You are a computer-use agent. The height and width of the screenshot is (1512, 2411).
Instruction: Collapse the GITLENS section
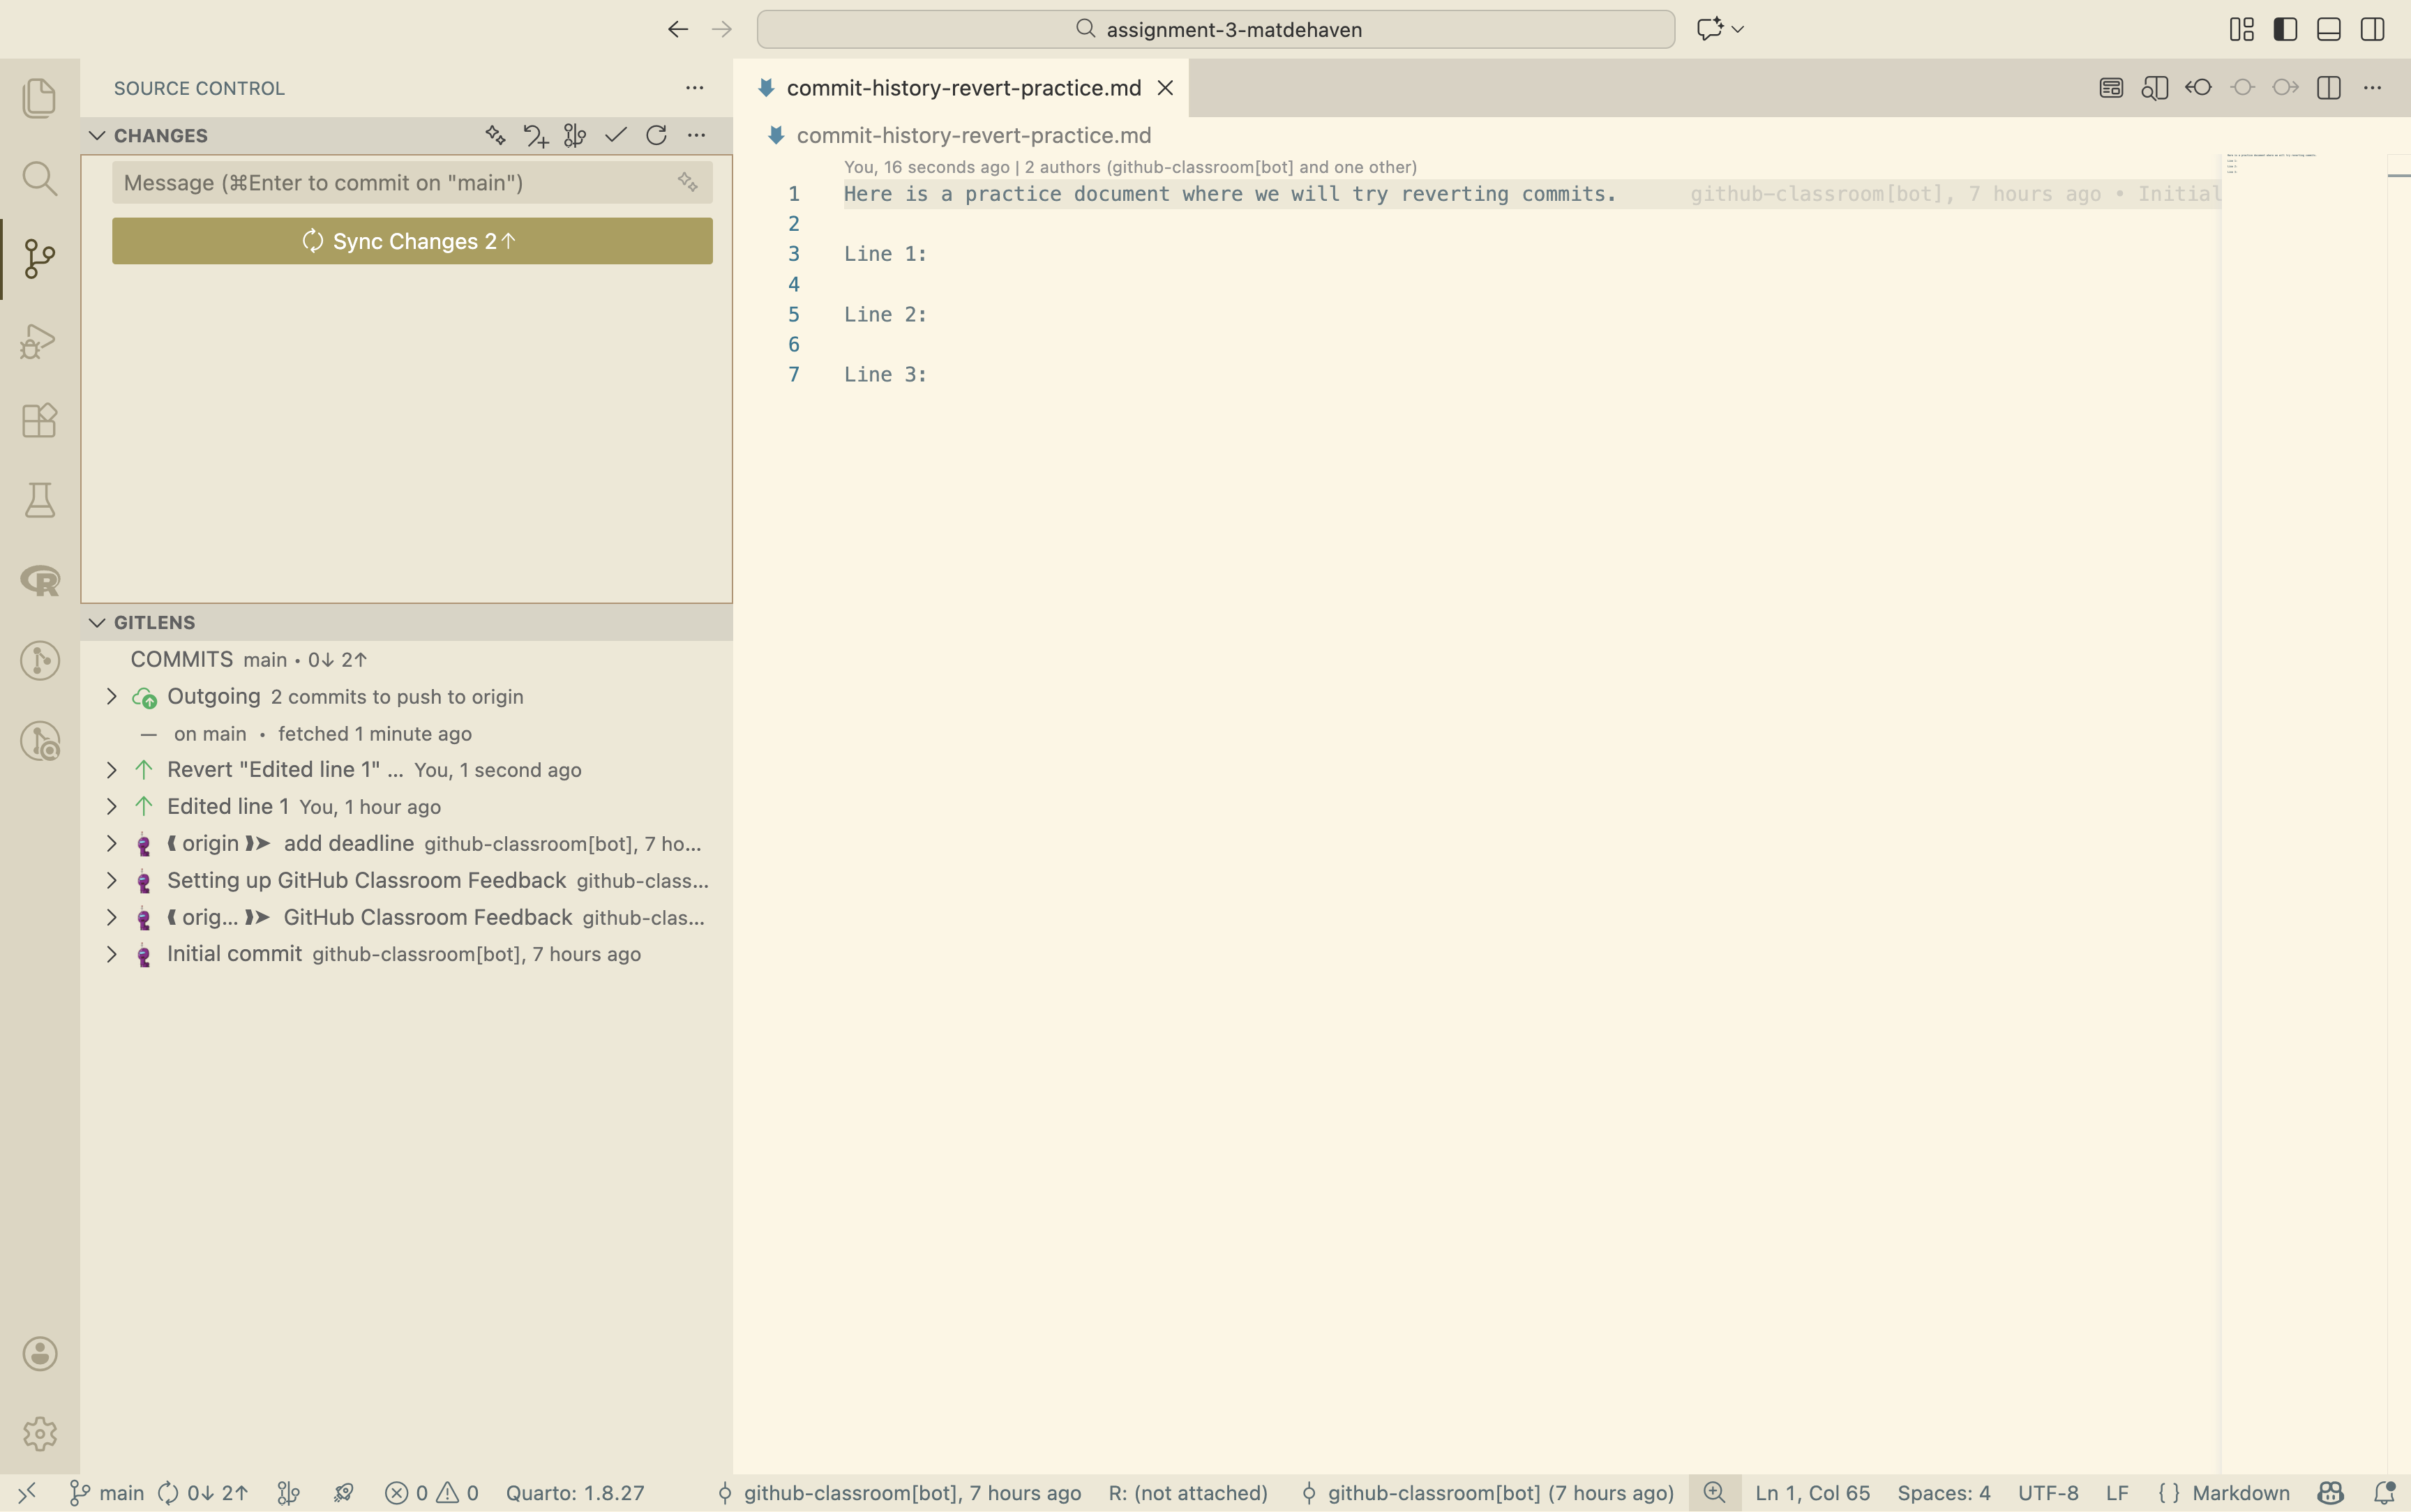(97, 622)
